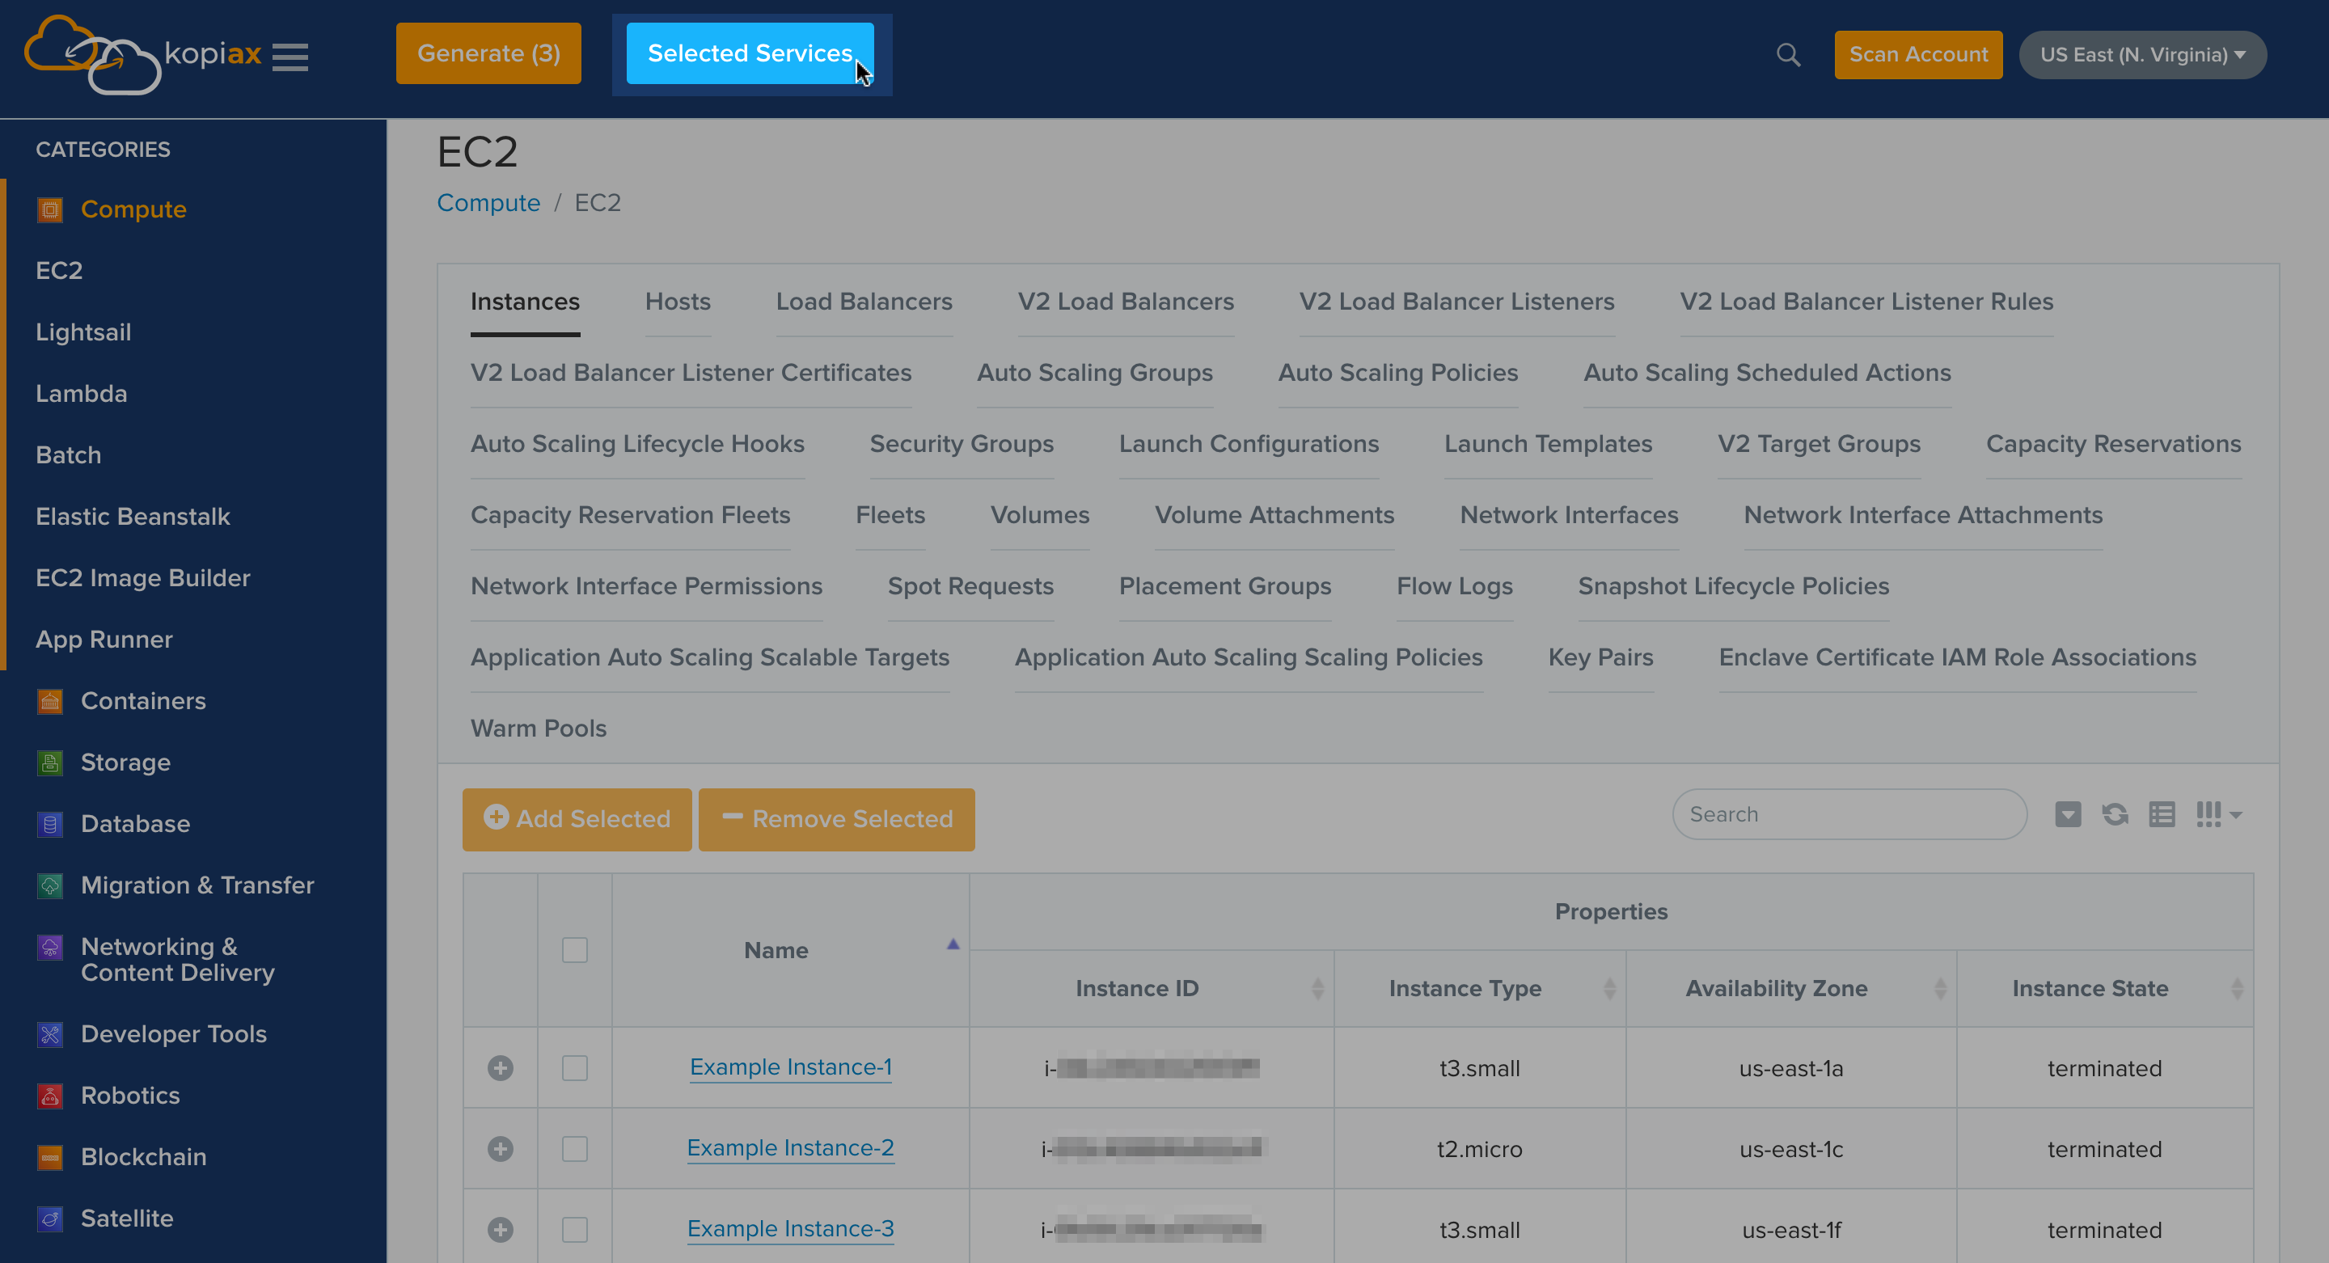Image resolution: width=2329 pixels, height=1263 pixels.
Task: Click the Developer Tools icon
Action: (x=49, y=1034)
